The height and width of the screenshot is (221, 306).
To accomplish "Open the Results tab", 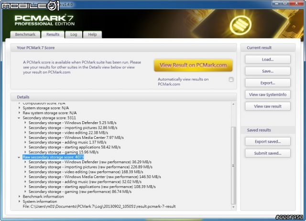I will (53, 34).
